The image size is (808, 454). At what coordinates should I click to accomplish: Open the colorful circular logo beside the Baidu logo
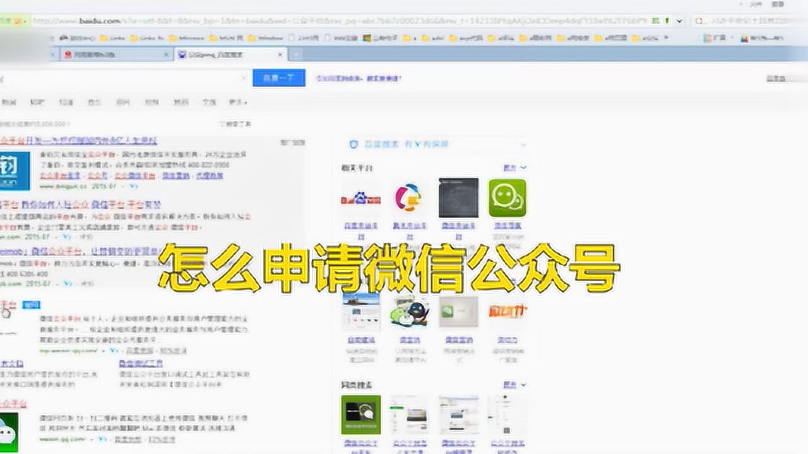pyautogui.click(x=408, y=198)
